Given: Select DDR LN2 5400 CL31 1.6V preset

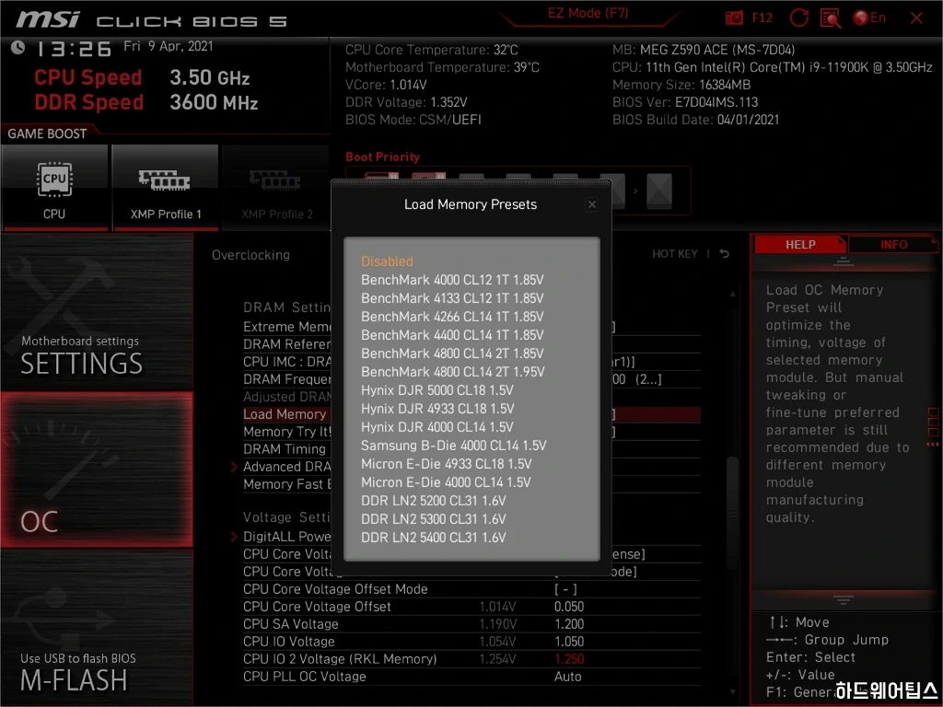Looking at the screenshot, I should [433, 538].
